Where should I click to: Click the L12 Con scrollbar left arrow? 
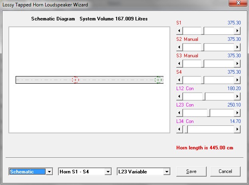point(179,97)
